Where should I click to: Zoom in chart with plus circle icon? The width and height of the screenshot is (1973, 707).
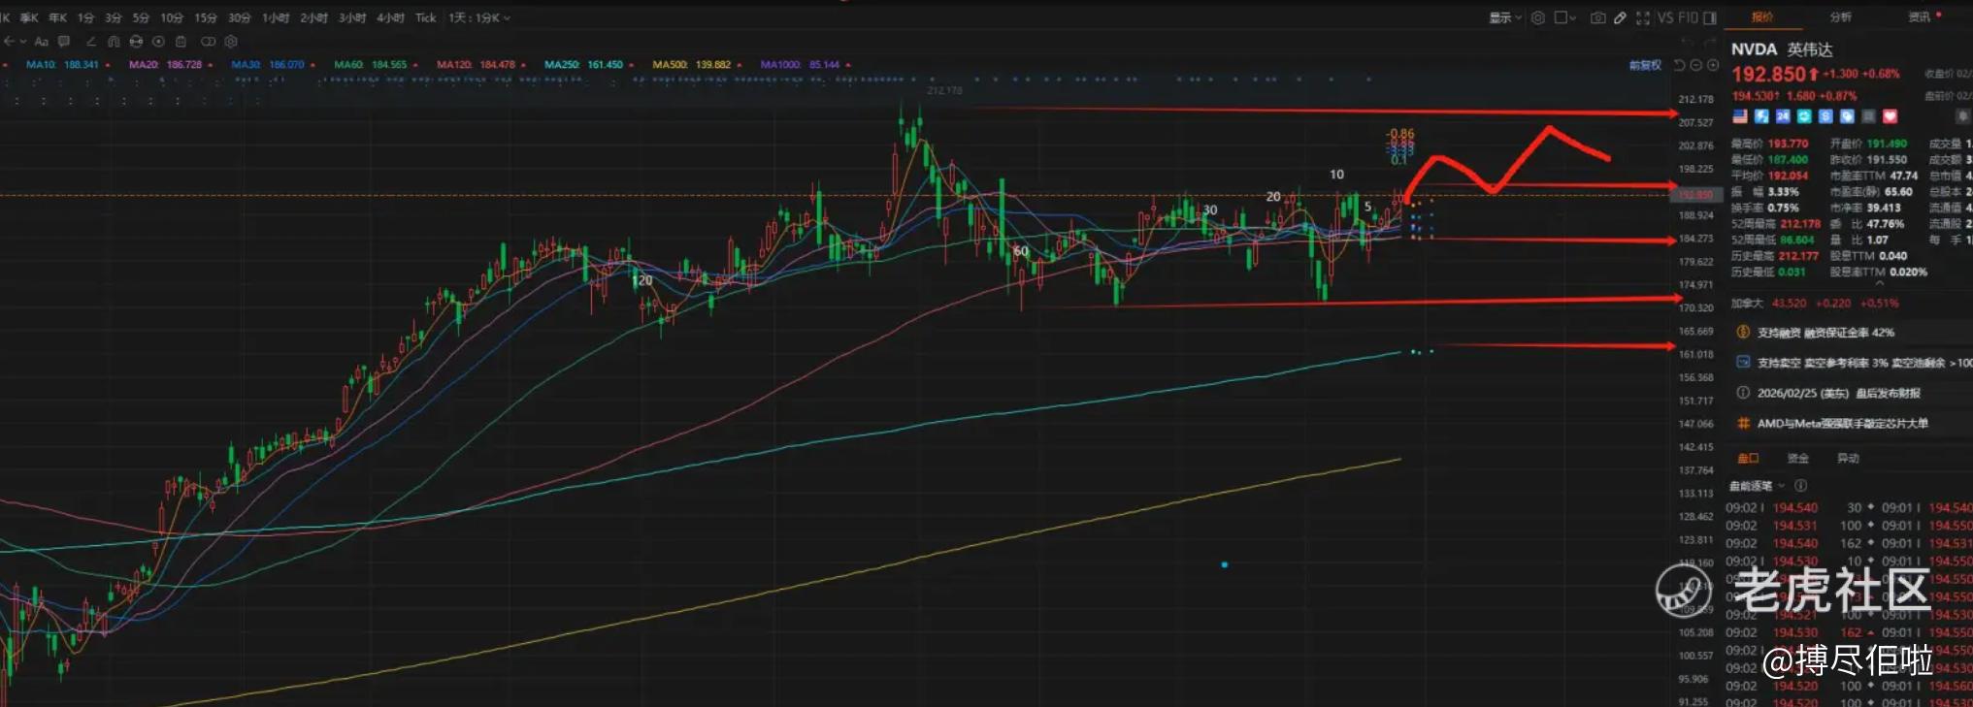pyautogui.click(x=1713, y=65)
